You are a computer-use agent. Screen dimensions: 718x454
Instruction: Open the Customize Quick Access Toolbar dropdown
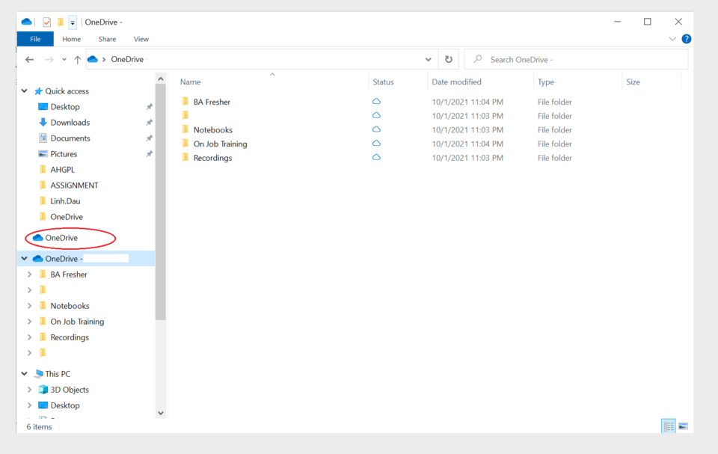(73, 22)
